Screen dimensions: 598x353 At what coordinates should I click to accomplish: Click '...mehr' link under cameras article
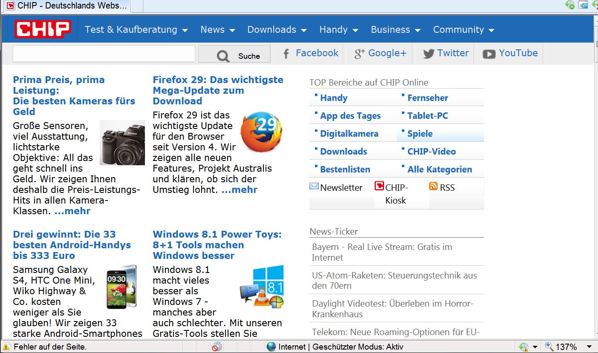pyautogui.click(x=72, y=211)
